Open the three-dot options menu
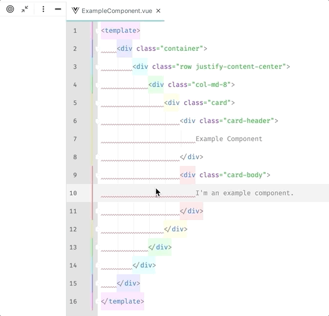Viewport: 329px width, 316px height. pos(43,9)
